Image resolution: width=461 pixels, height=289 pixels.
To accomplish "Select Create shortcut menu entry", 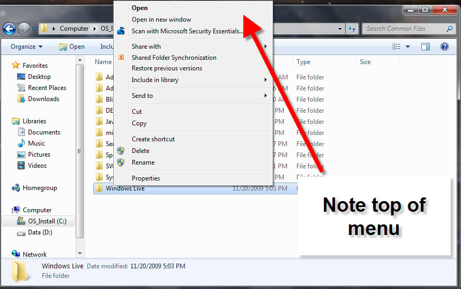I will (153, 139).
